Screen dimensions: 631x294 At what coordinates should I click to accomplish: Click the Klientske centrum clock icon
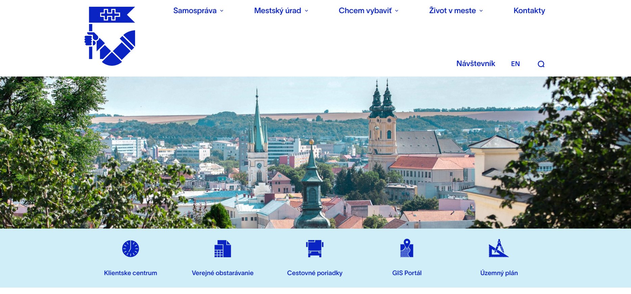[x=130, y=249]
